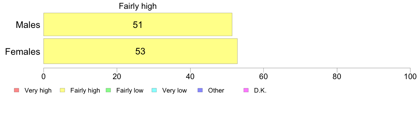Screen dimensions: 420x130
Task: Click the axis tick labeled 60
Action: pos(264,77)
